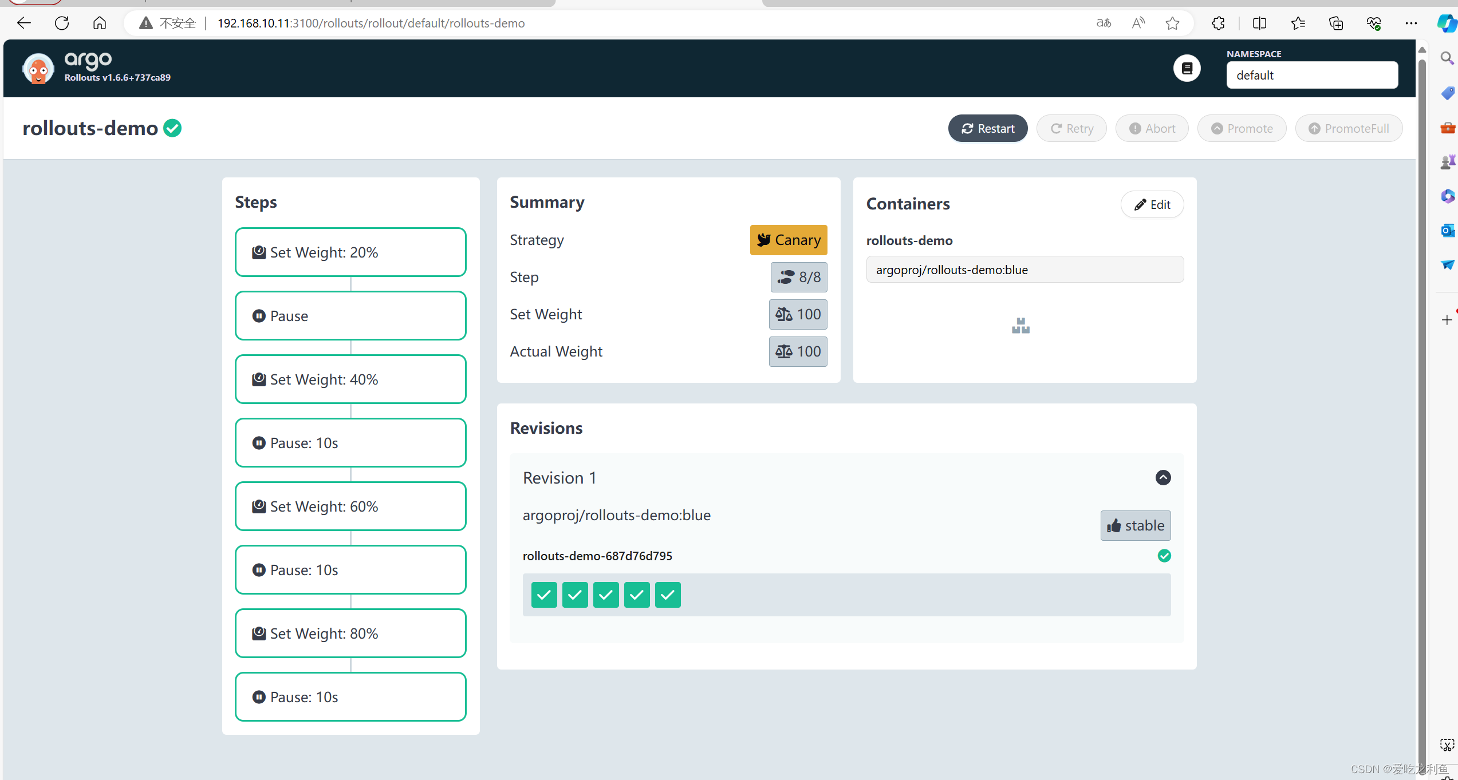Drag the Actual Weight 100 balance slider
Screen dimensions: 1458x780
coord(798,351)
